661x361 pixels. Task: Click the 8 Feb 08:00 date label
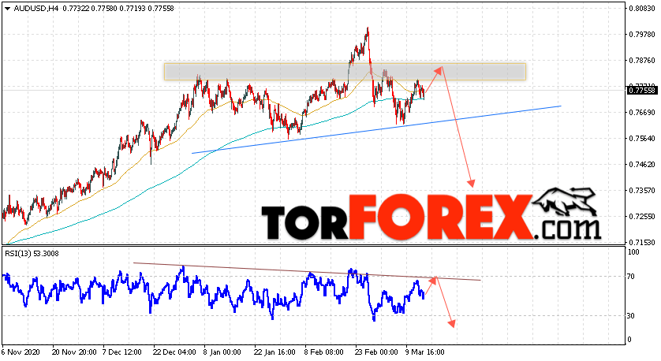click(323, 352)
